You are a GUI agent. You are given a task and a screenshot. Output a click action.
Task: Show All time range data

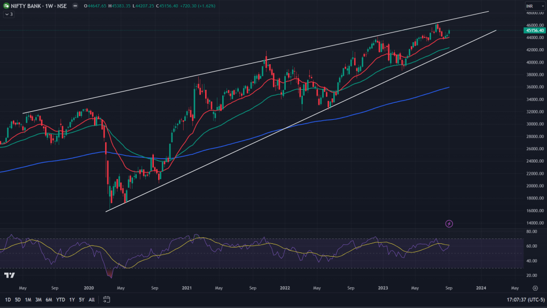click(x=91, y=300)
